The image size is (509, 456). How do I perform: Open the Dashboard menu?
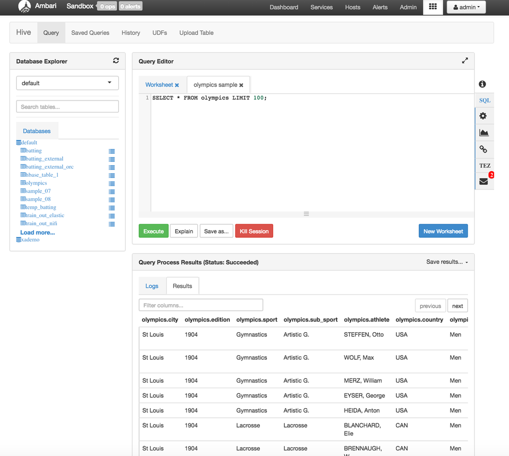pos(284,7)
